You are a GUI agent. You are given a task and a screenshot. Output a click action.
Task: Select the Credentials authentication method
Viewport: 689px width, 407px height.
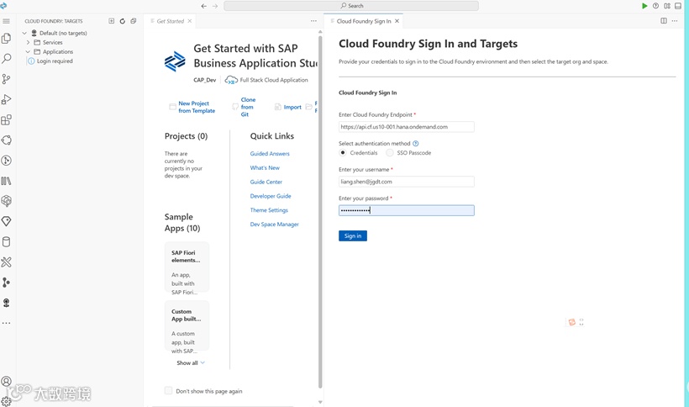coord(343,153)
